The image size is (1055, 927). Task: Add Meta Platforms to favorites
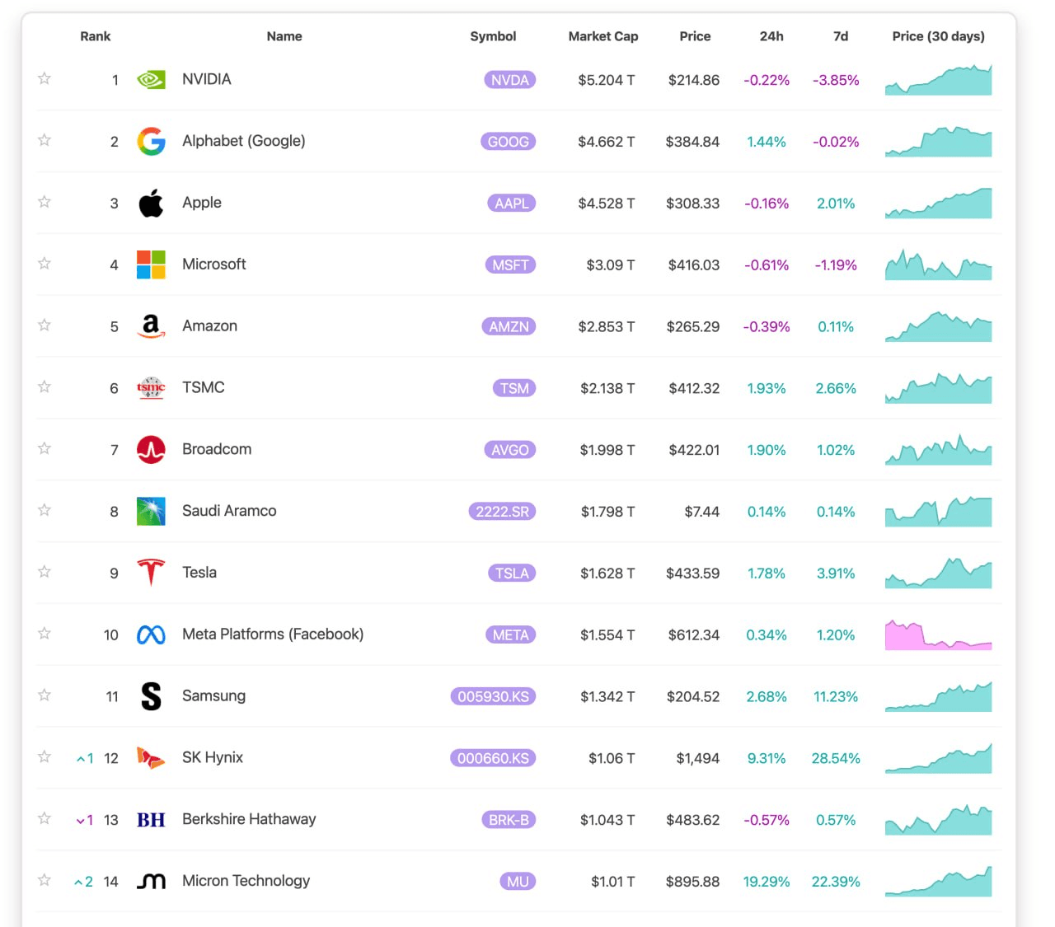pyautogui.click(x=45, y=634)
